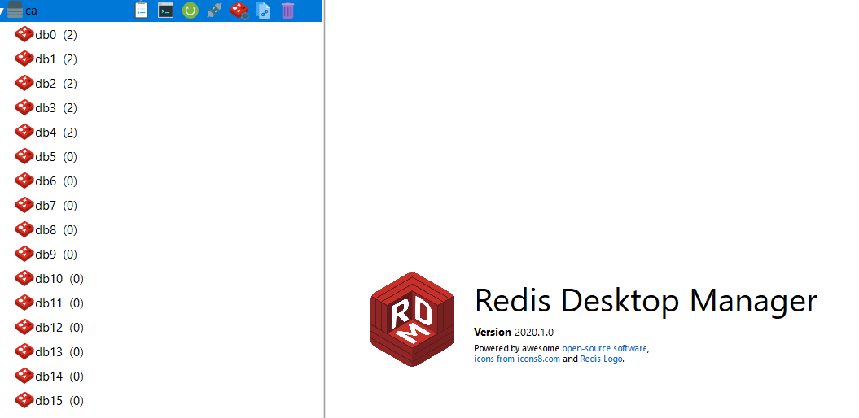Image resolution: width=859 pixels, height=418 pixels.
Task: Click the Redis icon beside db6
Action: (24, 181)
